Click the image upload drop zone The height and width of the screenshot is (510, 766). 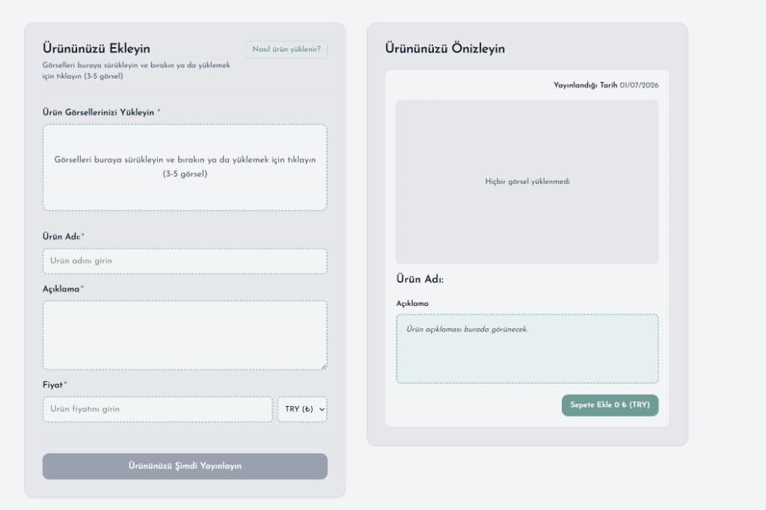tap(185, 168)
